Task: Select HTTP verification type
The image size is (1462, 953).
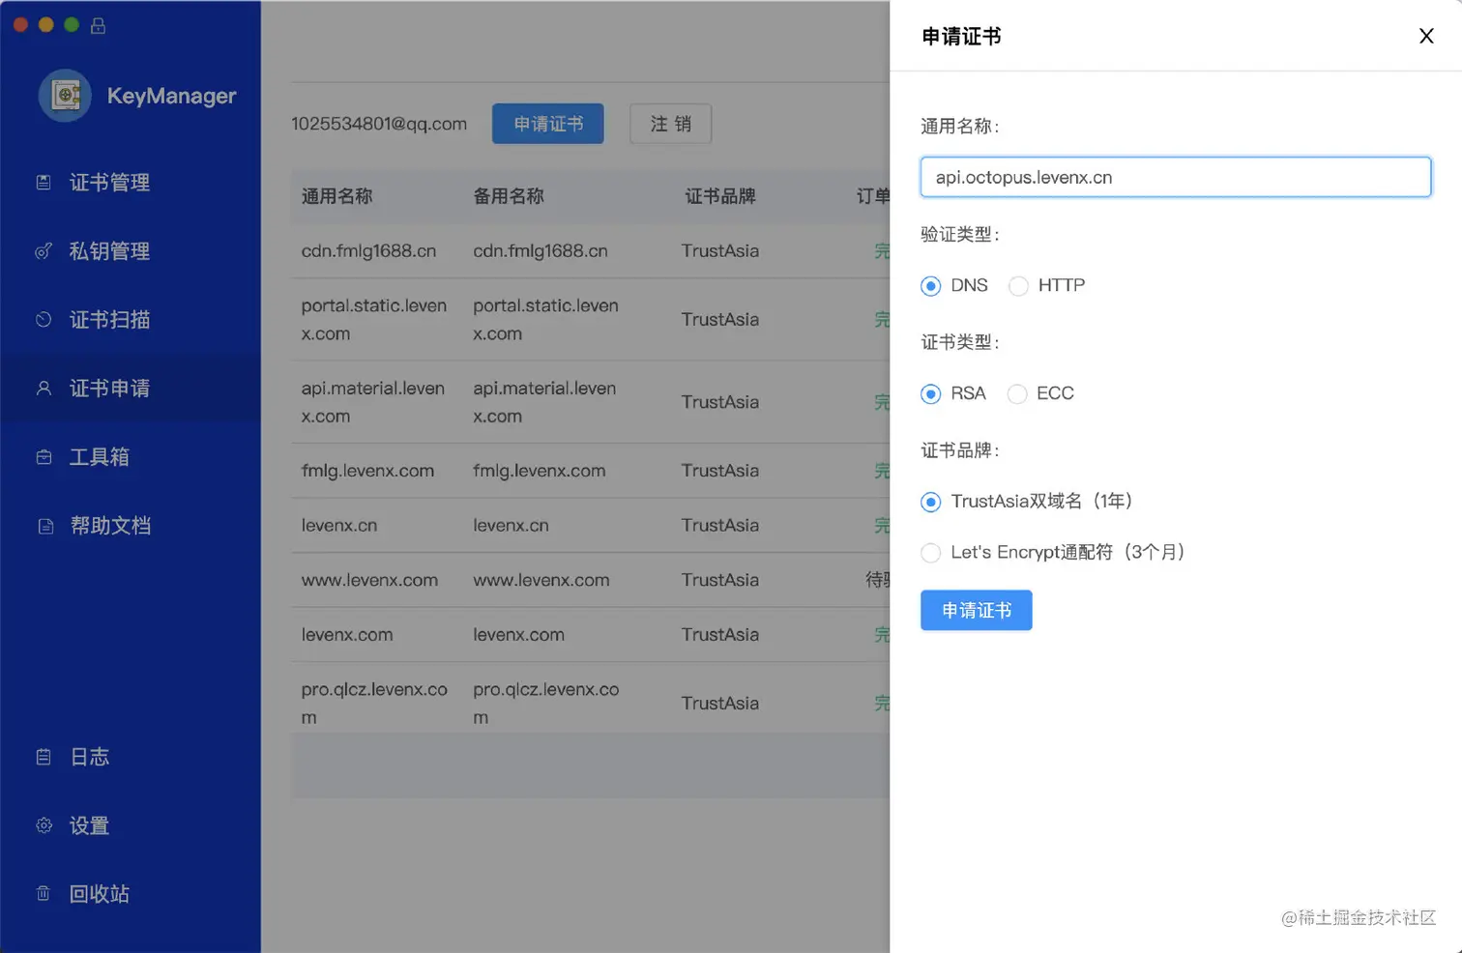Action: (x=1018, y=286)
